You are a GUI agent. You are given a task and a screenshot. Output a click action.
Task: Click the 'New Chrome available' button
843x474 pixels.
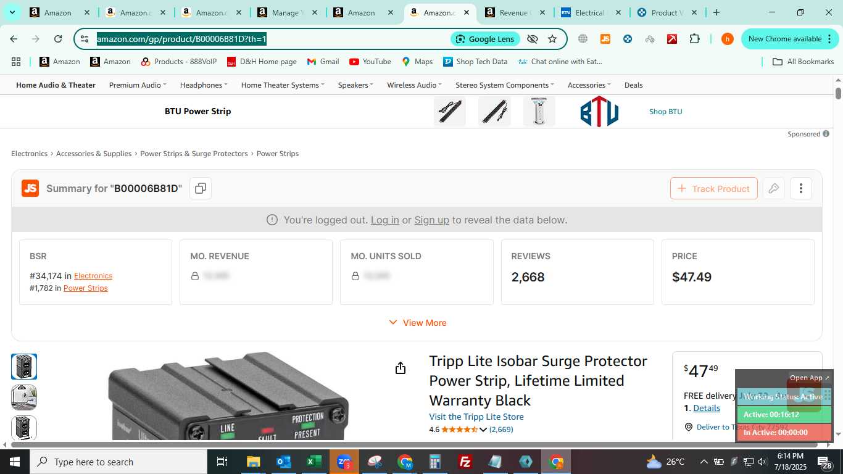(x=790, y=39)
